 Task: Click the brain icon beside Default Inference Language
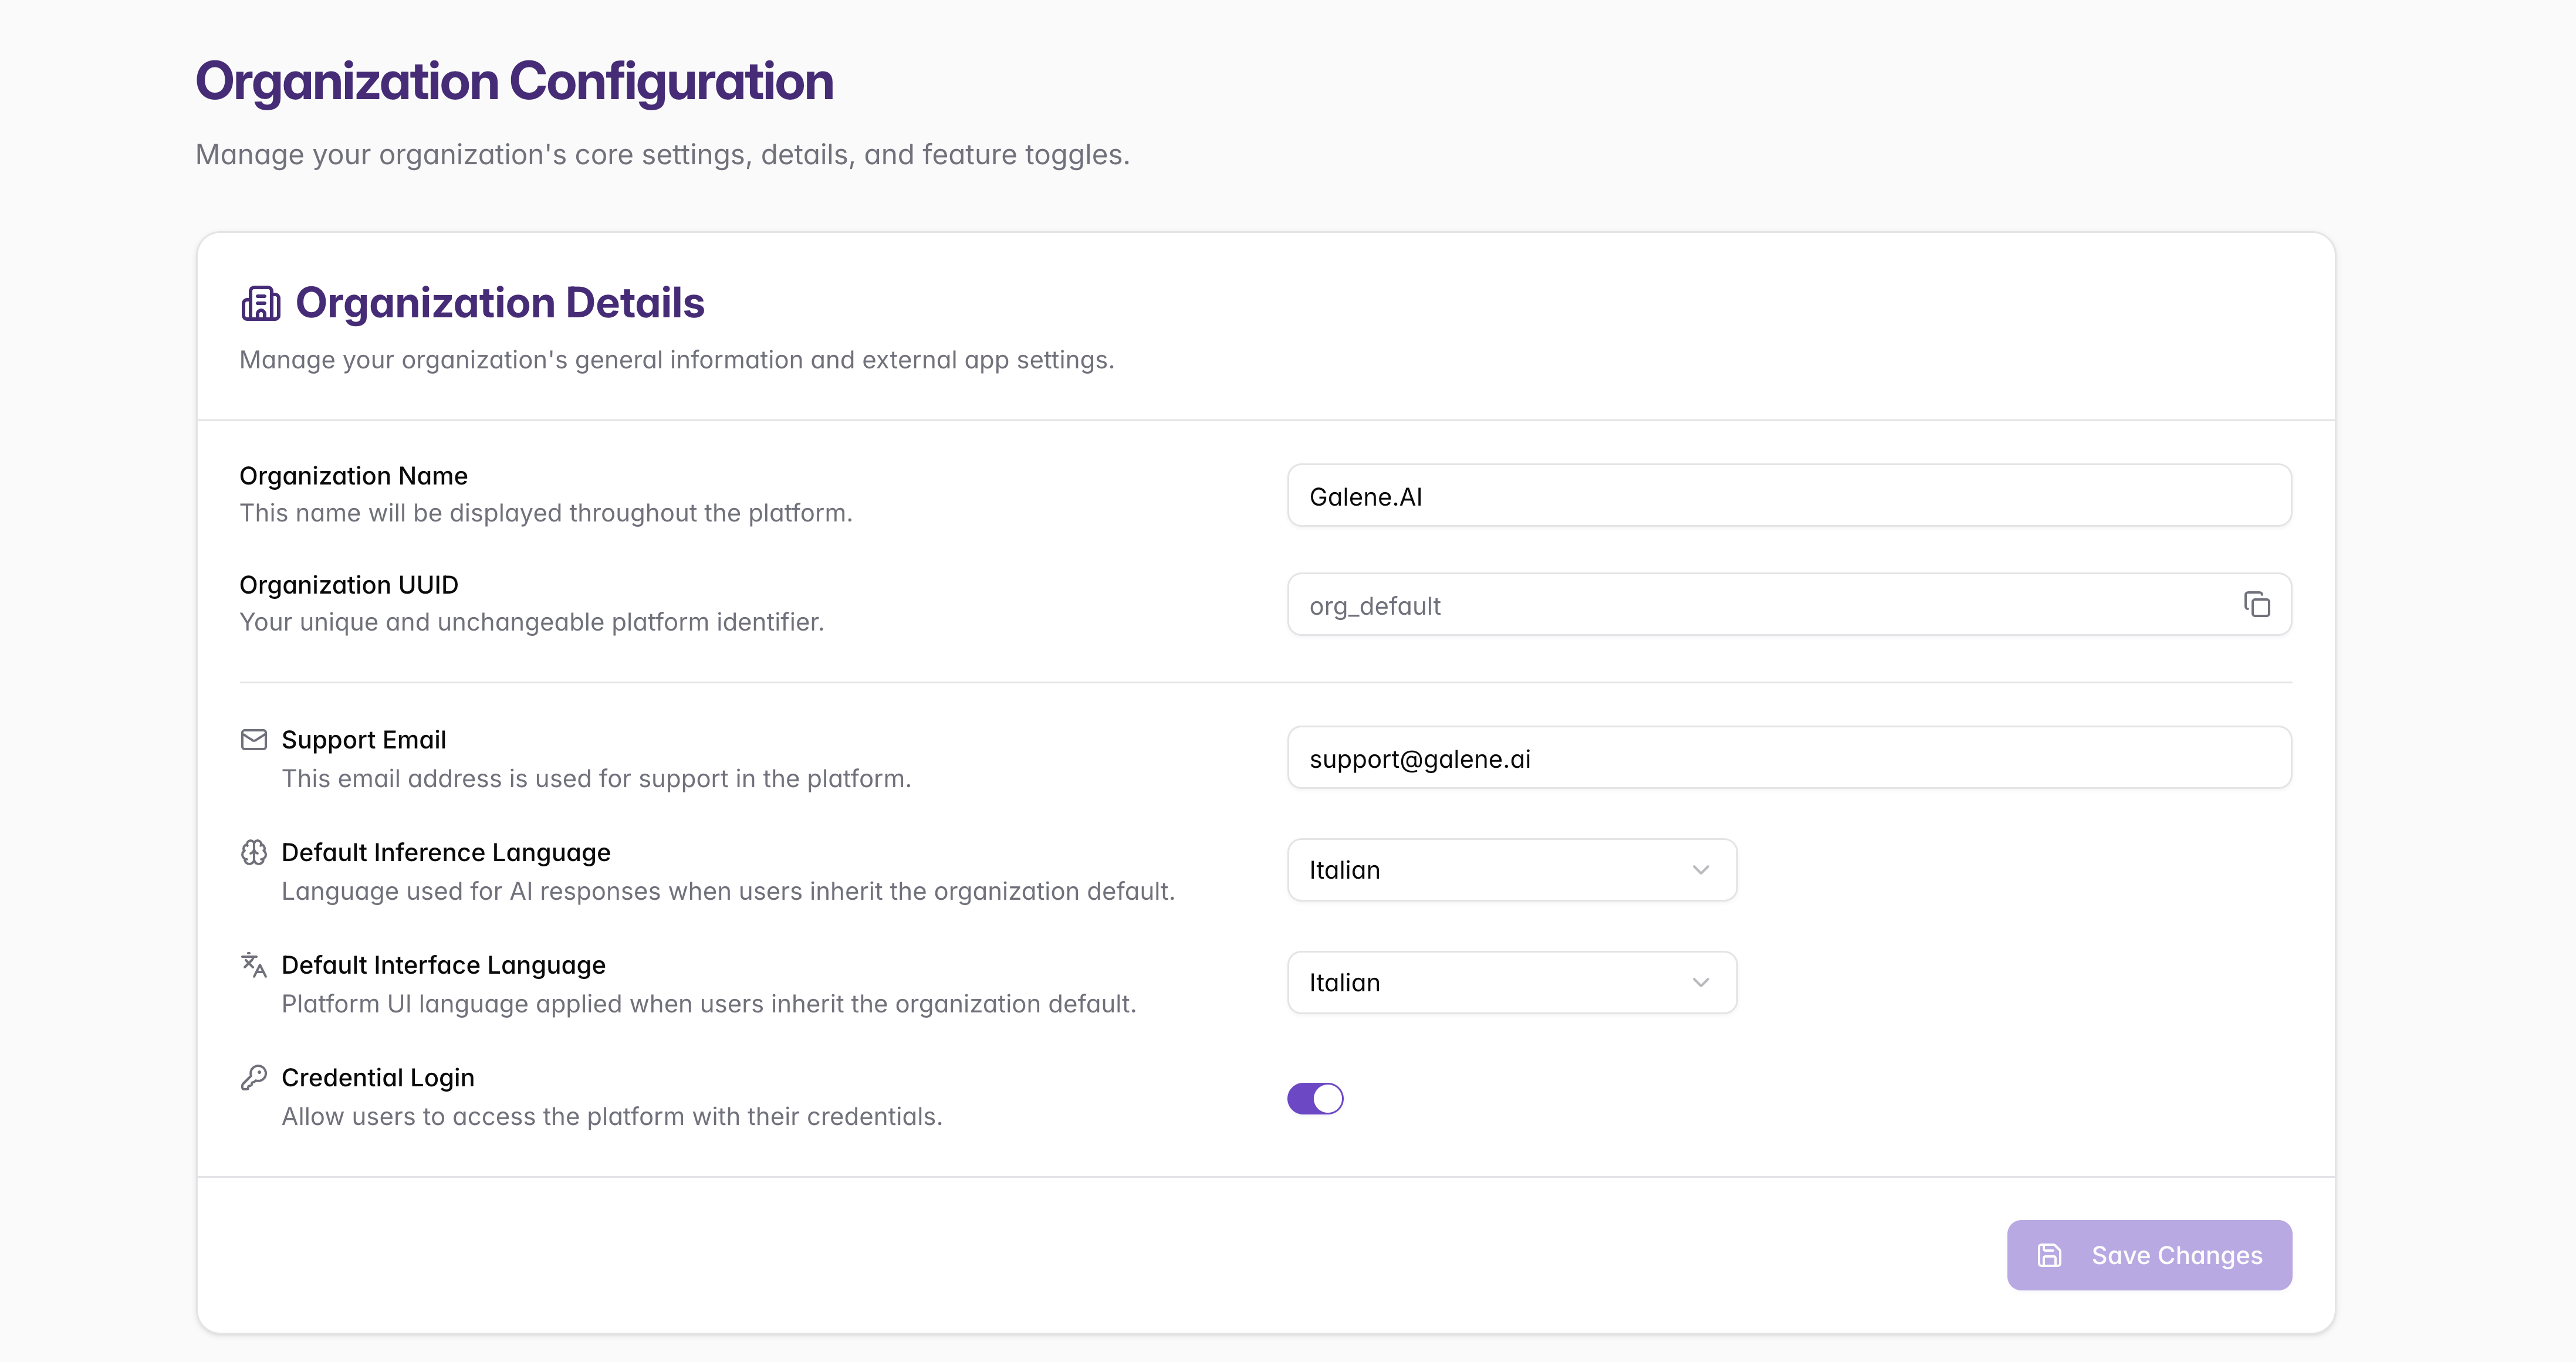pos(254,852)
